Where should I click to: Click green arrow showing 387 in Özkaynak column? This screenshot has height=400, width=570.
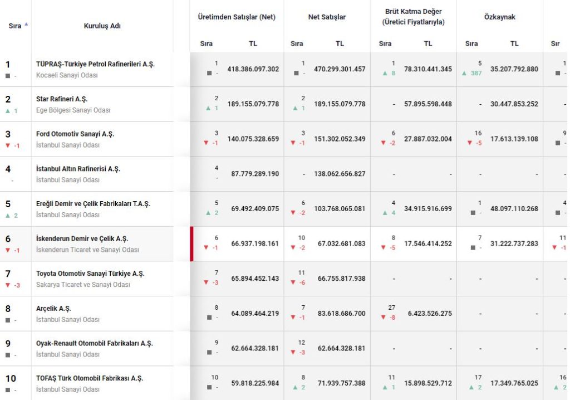(x=465, y=73)
